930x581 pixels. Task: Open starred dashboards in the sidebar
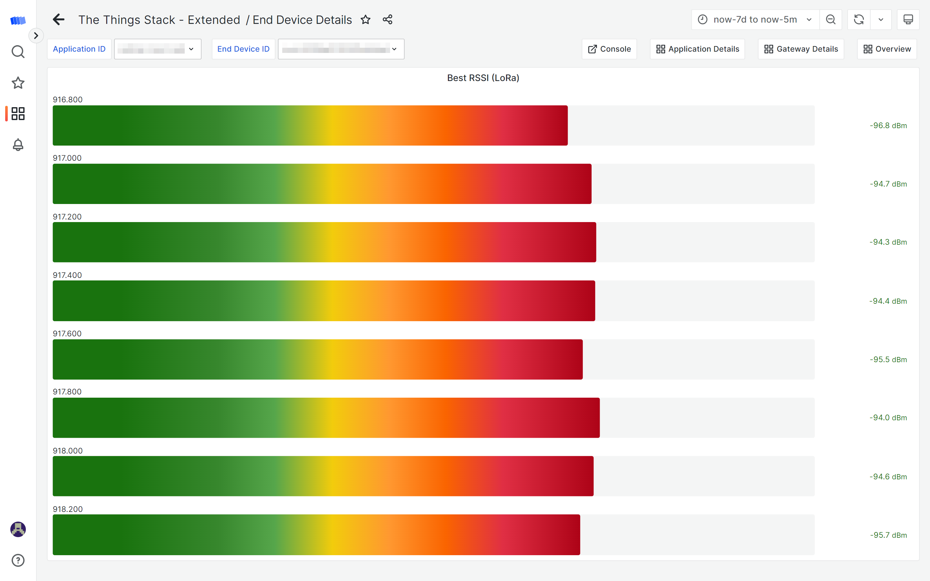click(18, 83)
